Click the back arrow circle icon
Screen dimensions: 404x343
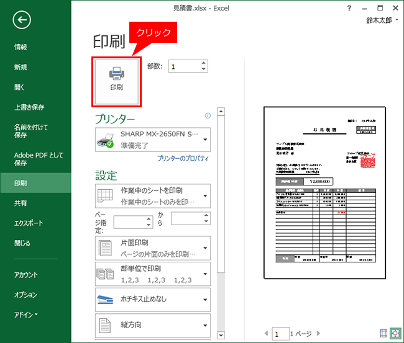click(22, 20)
